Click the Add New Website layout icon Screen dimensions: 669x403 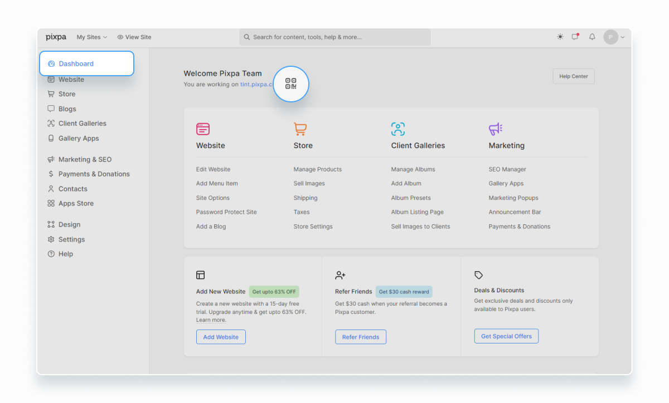tap(201, 275)
